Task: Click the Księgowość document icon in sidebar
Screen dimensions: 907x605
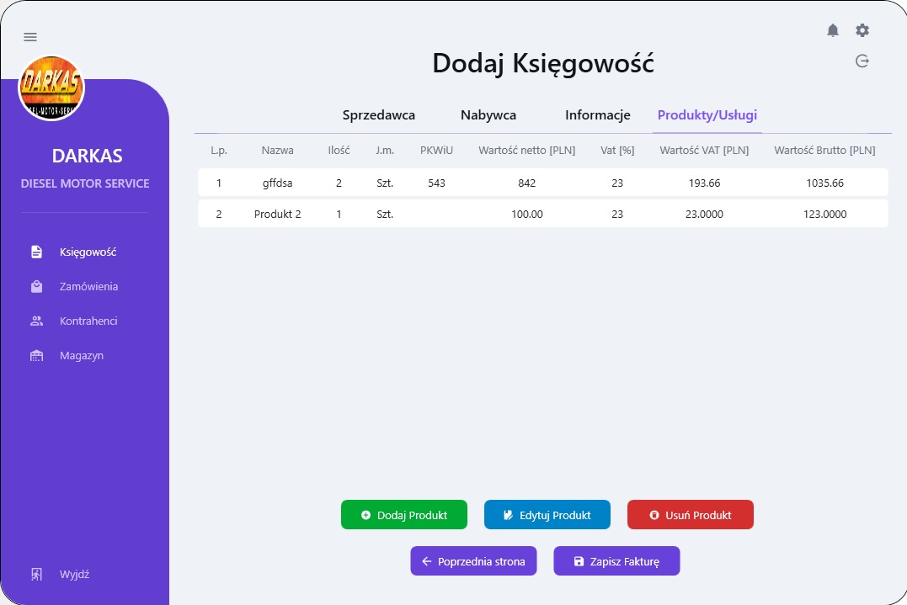Action: coord(36,252)
